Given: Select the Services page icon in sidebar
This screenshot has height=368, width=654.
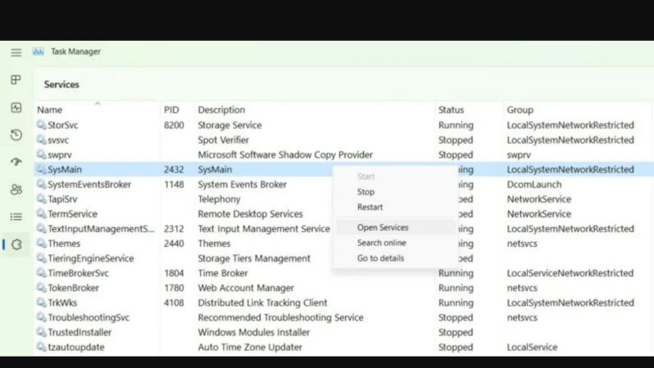Looking at the screenshot, I should click(16, 244).
